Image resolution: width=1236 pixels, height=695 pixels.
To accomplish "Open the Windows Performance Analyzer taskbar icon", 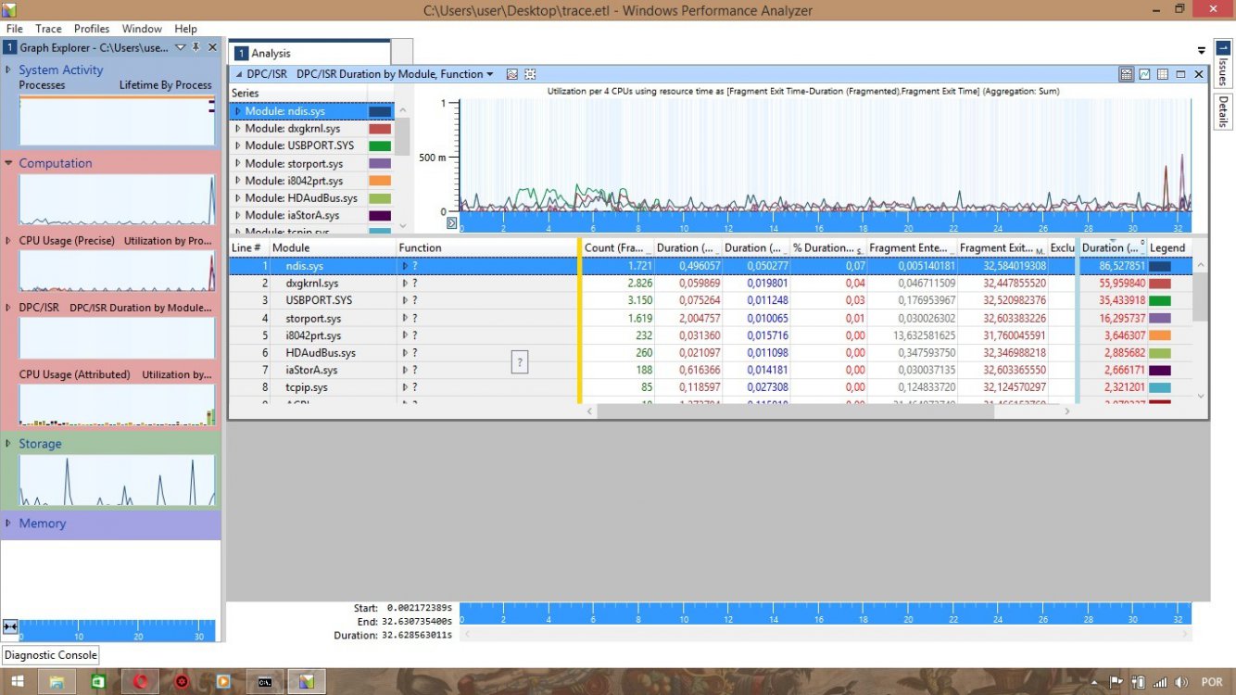I will coord(307,681).
